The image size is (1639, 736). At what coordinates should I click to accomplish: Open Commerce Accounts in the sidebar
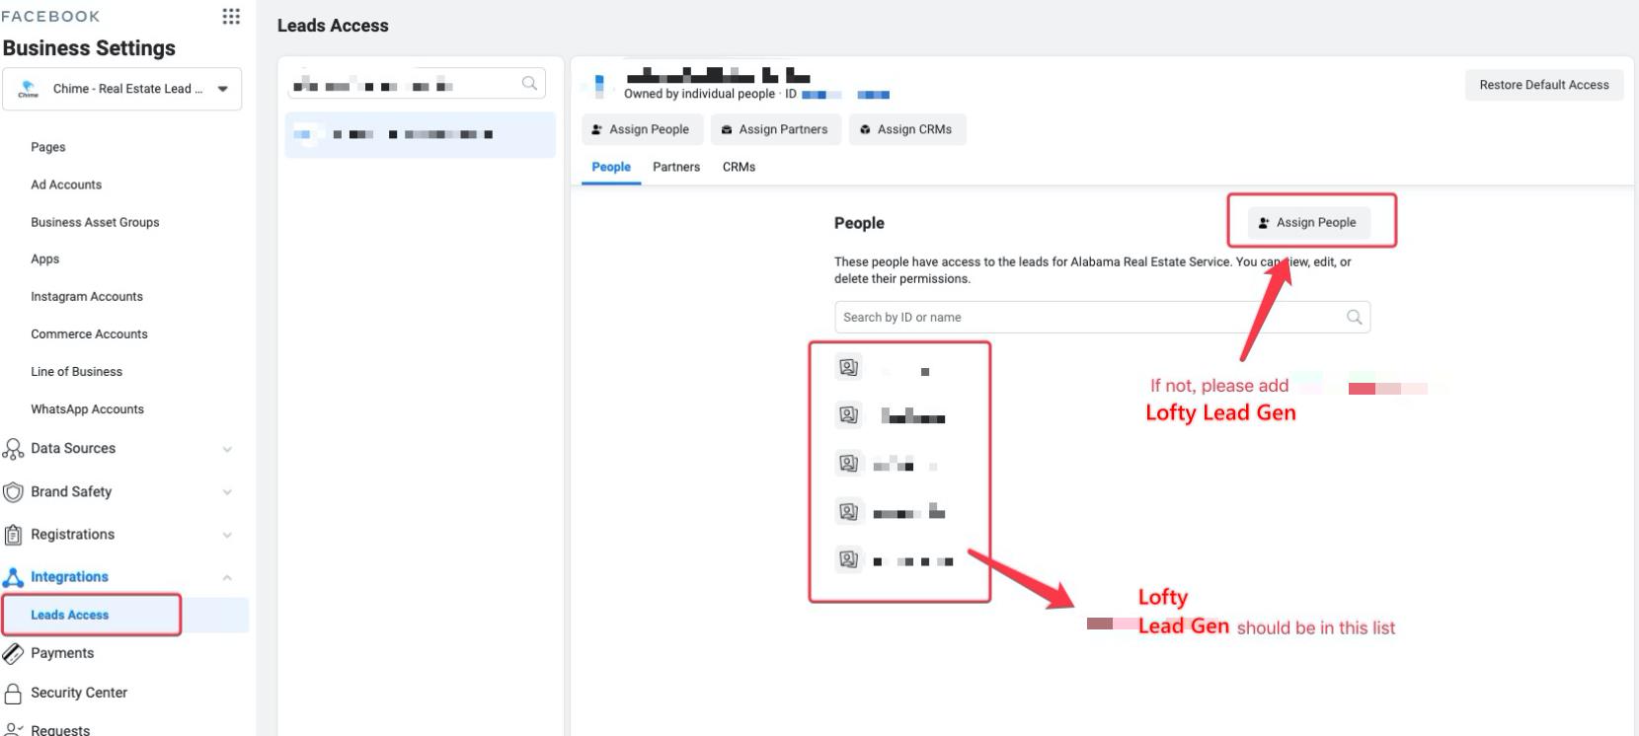click(89, 333)
